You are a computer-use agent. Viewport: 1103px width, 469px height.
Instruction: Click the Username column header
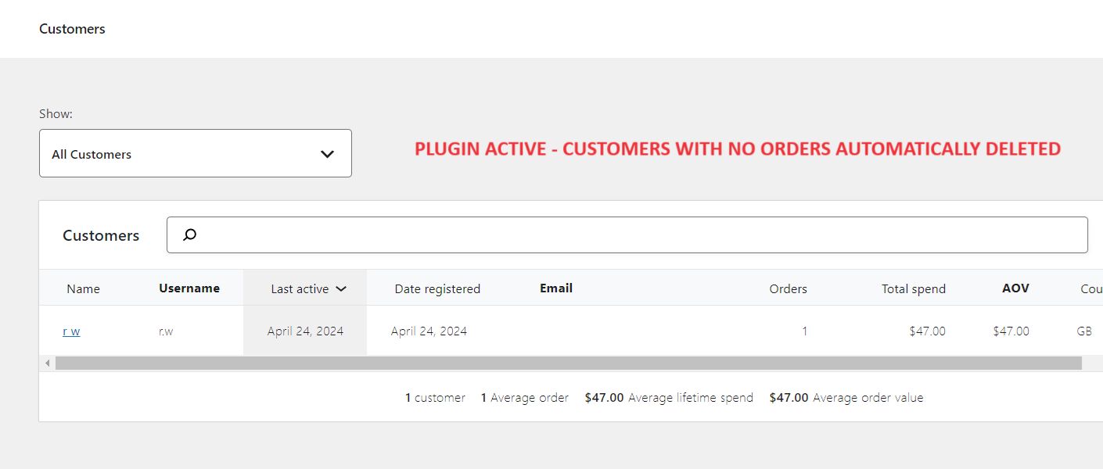[189, 288]
